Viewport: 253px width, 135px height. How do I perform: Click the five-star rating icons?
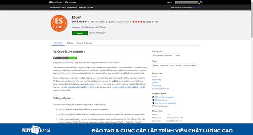(139, 22)
